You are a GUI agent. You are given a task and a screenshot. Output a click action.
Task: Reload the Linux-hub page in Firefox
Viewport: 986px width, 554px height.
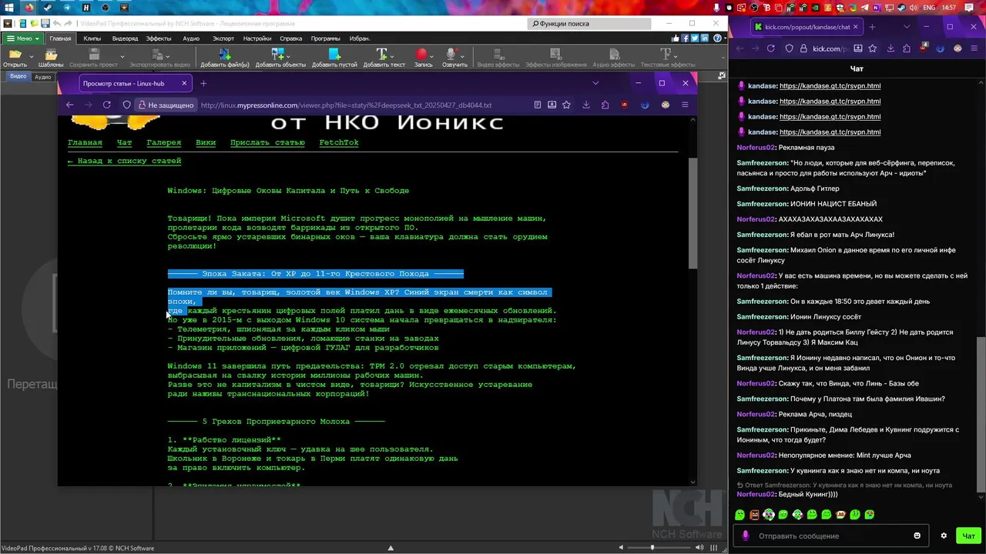click(107, 105)
